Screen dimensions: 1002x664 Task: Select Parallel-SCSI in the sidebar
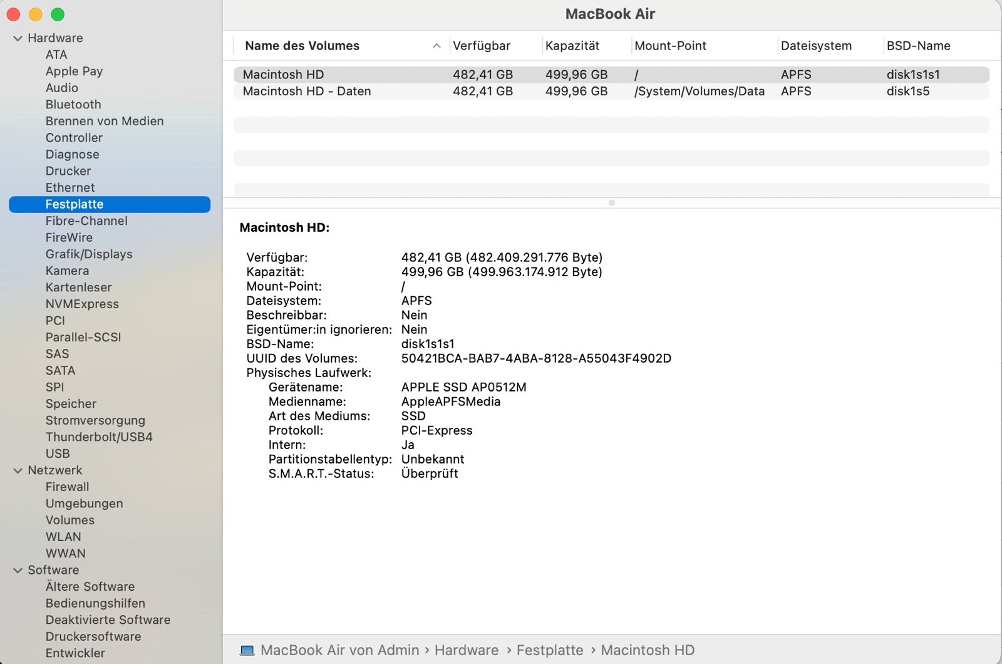(x=83, y=337)
